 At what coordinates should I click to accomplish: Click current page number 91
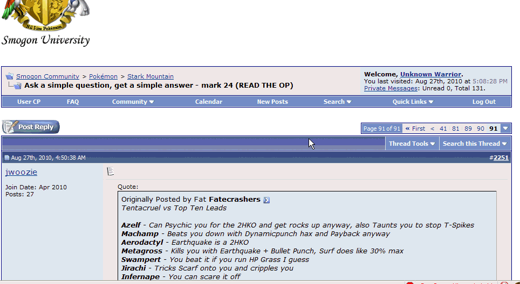coord(494,129)
